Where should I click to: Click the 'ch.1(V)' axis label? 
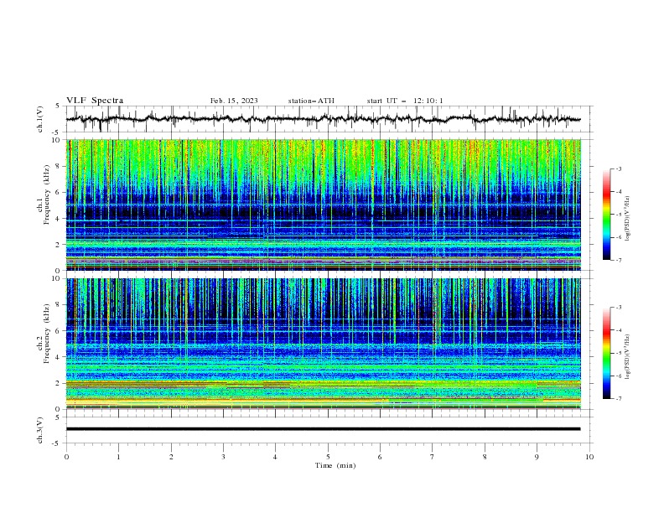[40, 119]
